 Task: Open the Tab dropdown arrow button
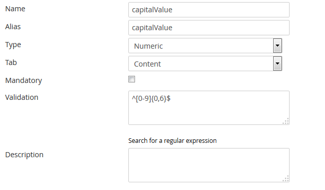(x=277, y=64)
